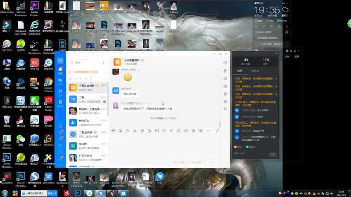Click the emoji icon in chat toolbar
Screen dimensions: 351x197
tap(120, 131)
